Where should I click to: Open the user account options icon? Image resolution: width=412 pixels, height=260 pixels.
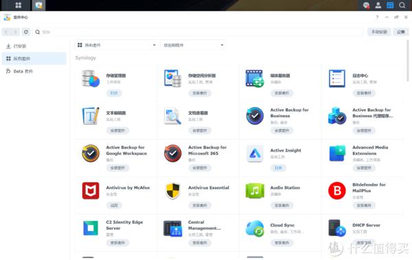[378, 5]
